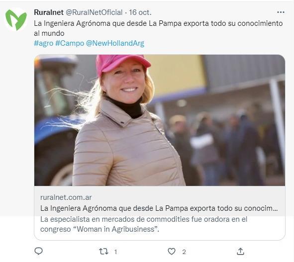Click the retweet count number 1
The image size is (294, 262).
coord(116,252)
